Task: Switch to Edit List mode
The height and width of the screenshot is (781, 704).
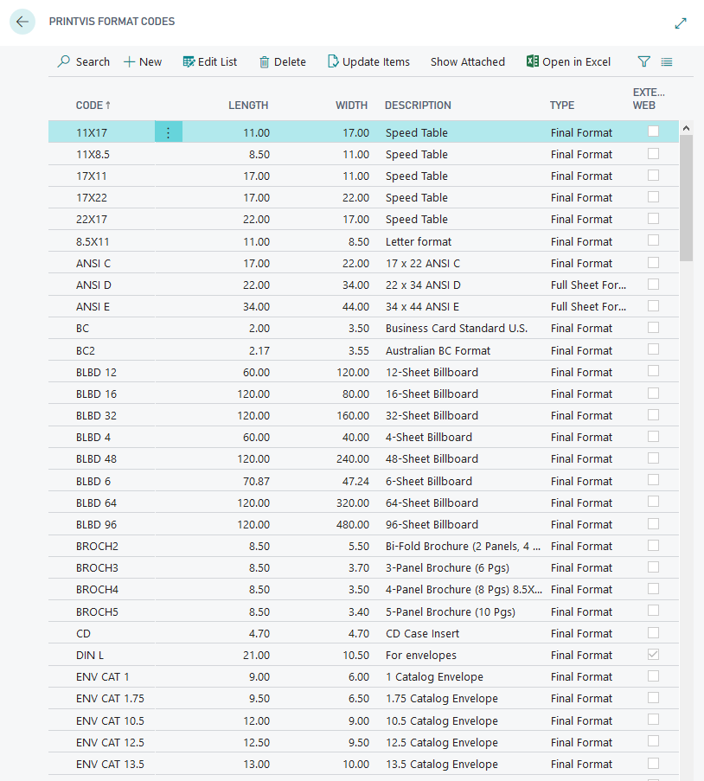Action: tap(209, 61)
